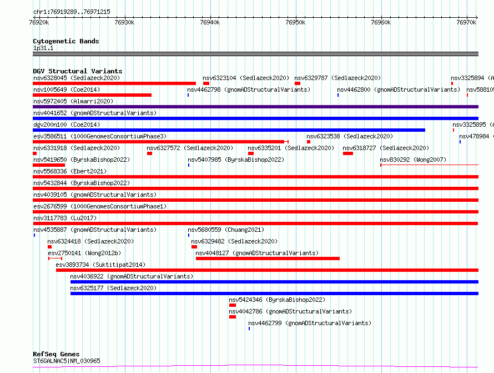This screenshot has width=494, height=373.
Task: Select the nsv5424346 red variant marker
Action: pyautogui.click(x=233, y=305)
